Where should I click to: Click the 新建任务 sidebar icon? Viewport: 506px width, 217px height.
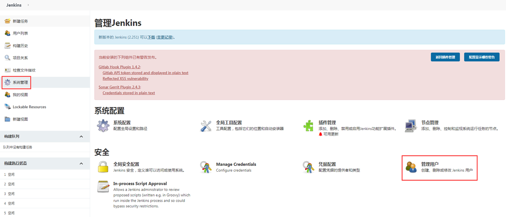coord(8,21)
